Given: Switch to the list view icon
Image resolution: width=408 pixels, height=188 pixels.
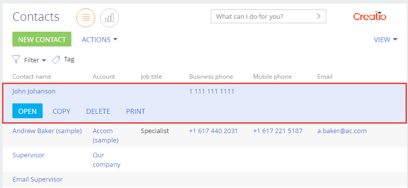Looking at the screenshot, I should 86,18.
